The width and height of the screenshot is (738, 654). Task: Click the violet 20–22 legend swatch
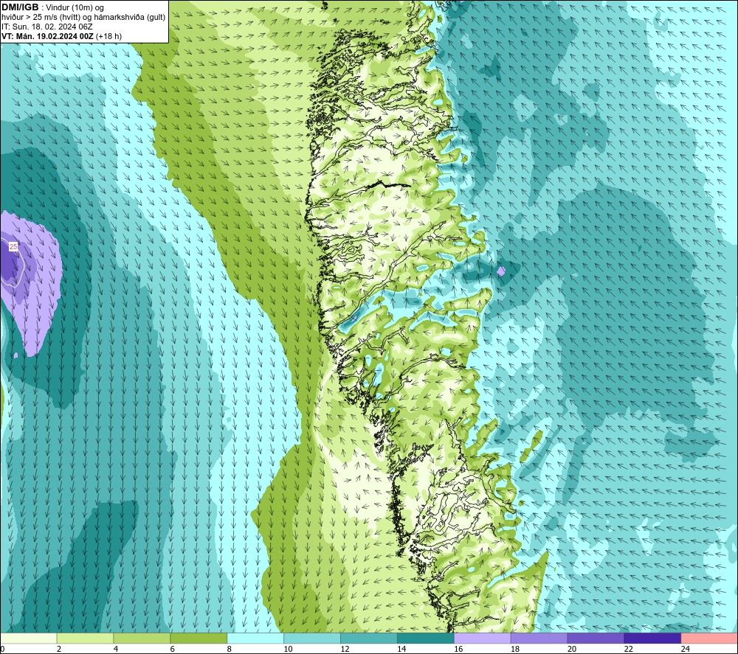596,638
